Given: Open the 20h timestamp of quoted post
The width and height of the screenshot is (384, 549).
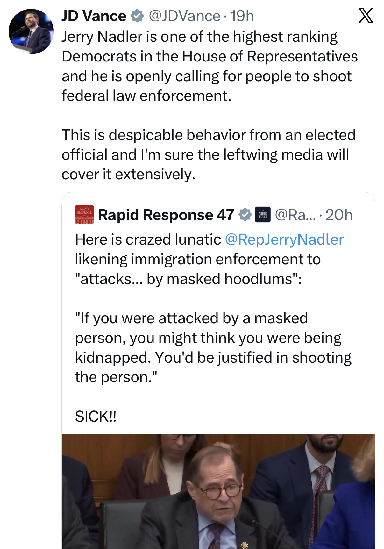Looking at the screenshot, I should click(339, 215).
